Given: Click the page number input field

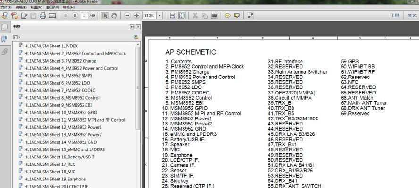Looking at the screenshot, I should 84,16.
